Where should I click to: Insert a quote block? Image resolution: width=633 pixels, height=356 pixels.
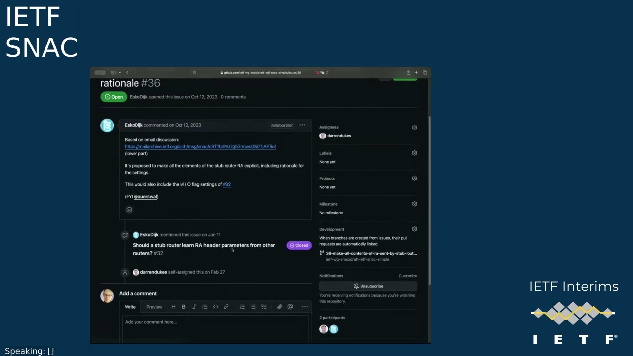[x=205, y=307]
